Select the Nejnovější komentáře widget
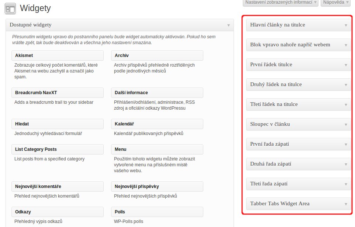 [x=58, y=187]
